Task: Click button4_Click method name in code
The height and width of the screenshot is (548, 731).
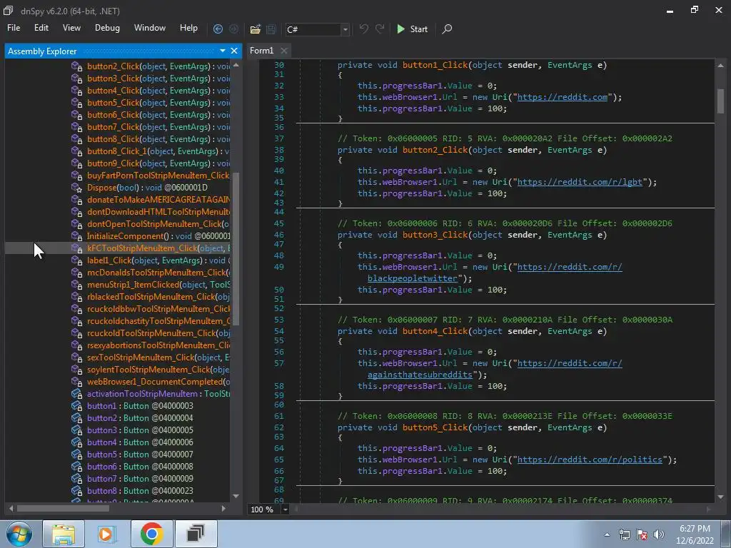Action: point(435,331)
